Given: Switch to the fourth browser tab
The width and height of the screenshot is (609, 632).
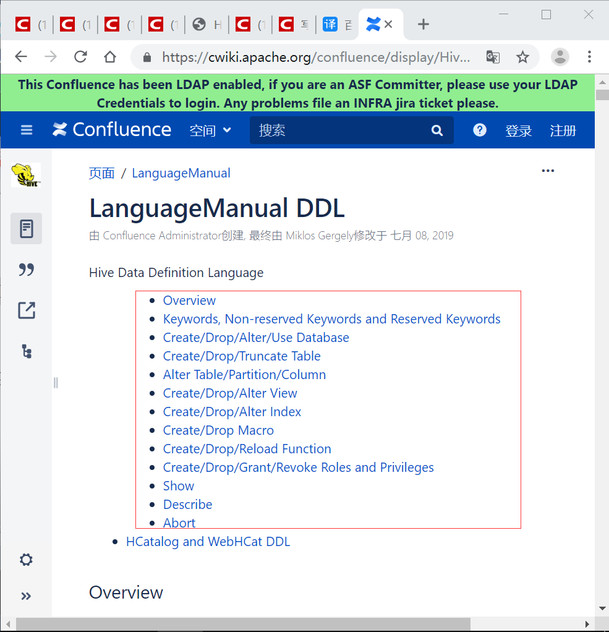Looking at the screenshot, I should 163,25.
